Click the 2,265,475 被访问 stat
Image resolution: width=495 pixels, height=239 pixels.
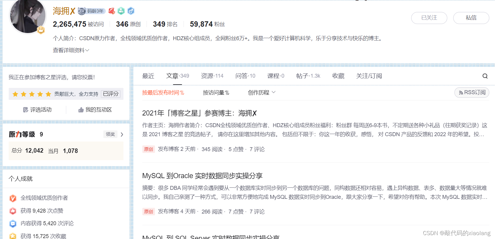pos(78,24)
